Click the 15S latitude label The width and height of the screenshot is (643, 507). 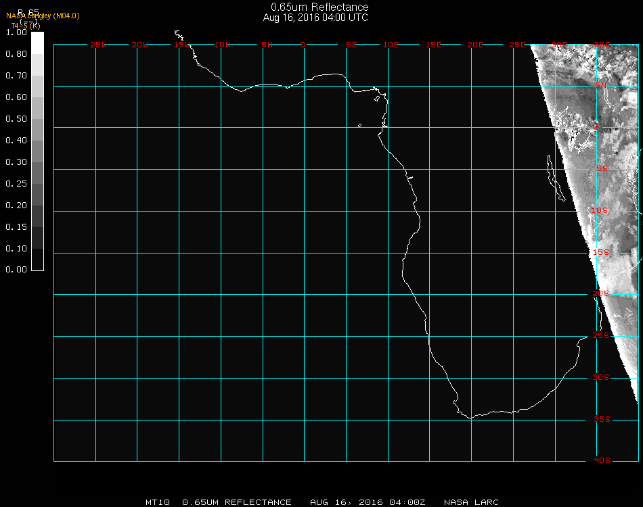[601, 252]
